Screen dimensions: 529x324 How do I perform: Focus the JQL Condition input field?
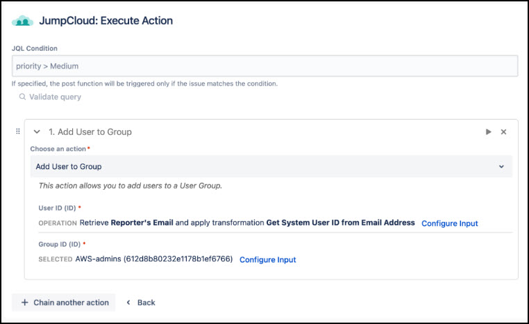tap(264, 66)
